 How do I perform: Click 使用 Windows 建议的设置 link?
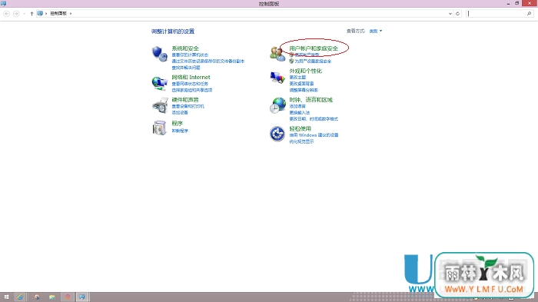314,135
